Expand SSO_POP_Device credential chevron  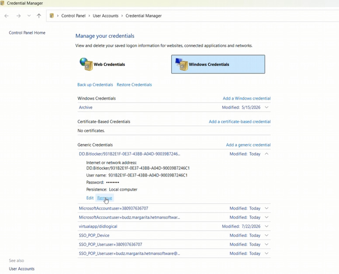coord(266,235)
